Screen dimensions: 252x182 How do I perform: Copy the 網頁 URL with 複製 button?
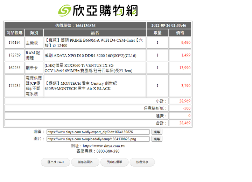157,132
